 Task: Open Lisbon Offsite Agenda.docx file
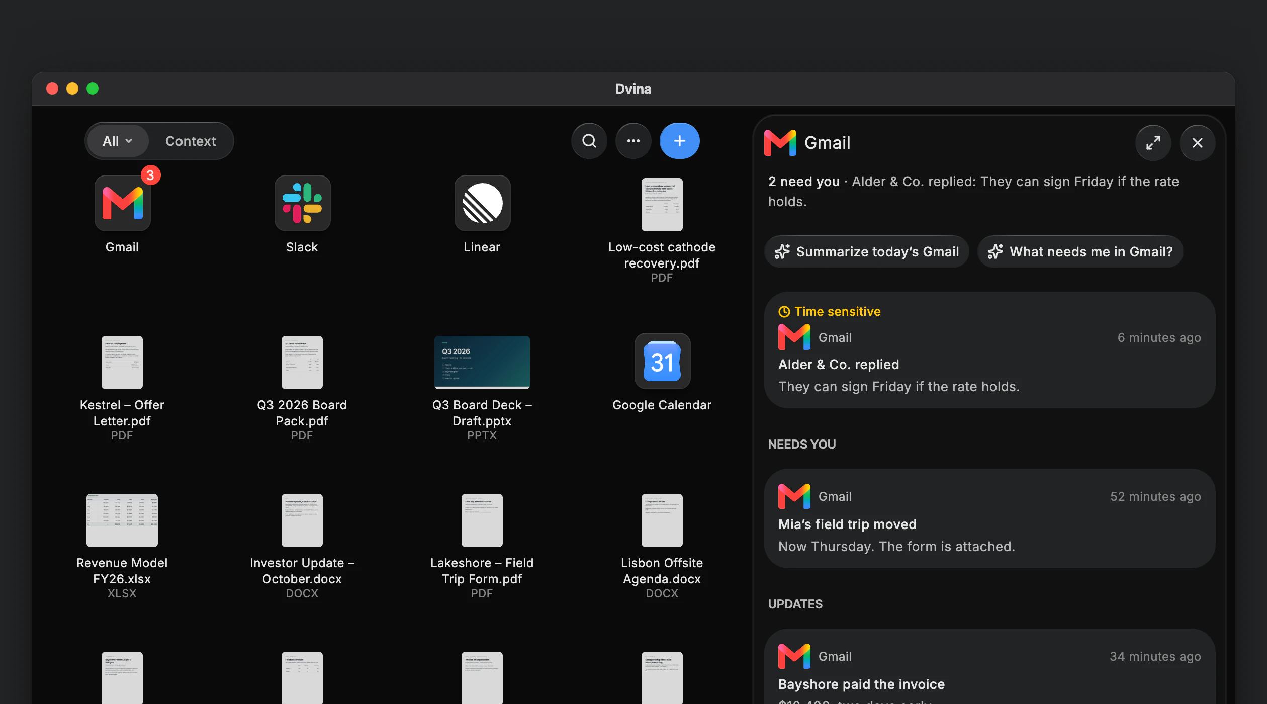click(662, 520)
